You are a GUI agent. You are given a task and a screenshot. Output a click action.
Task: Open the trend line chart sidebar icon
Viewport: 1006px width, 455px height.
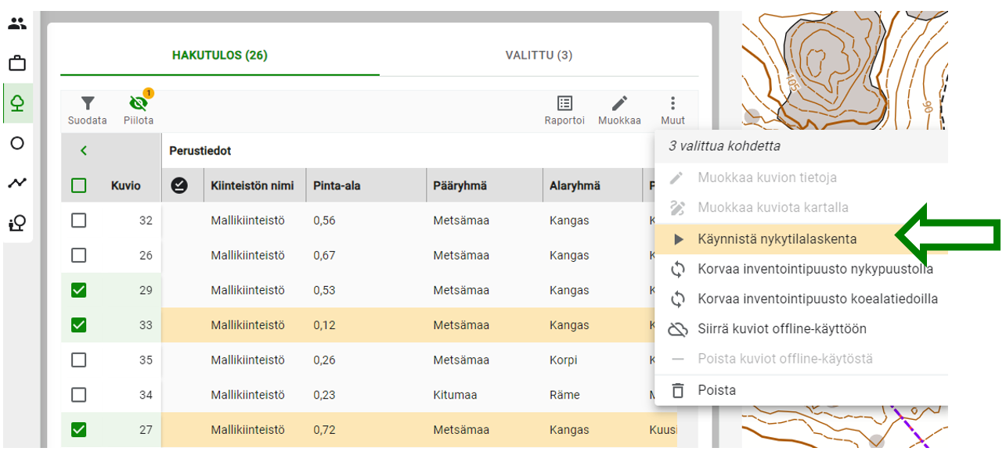17,183
